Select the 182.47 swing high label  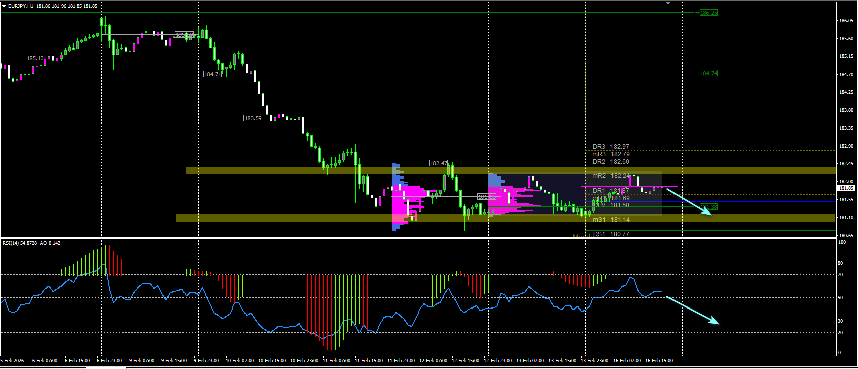(438, 163)
